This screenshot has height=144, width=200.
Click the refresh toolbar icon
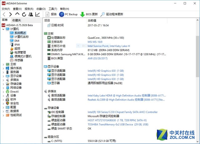coord(24,14)
